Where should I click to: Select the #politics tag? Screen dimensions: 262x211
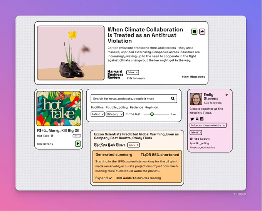click(97, 107)
